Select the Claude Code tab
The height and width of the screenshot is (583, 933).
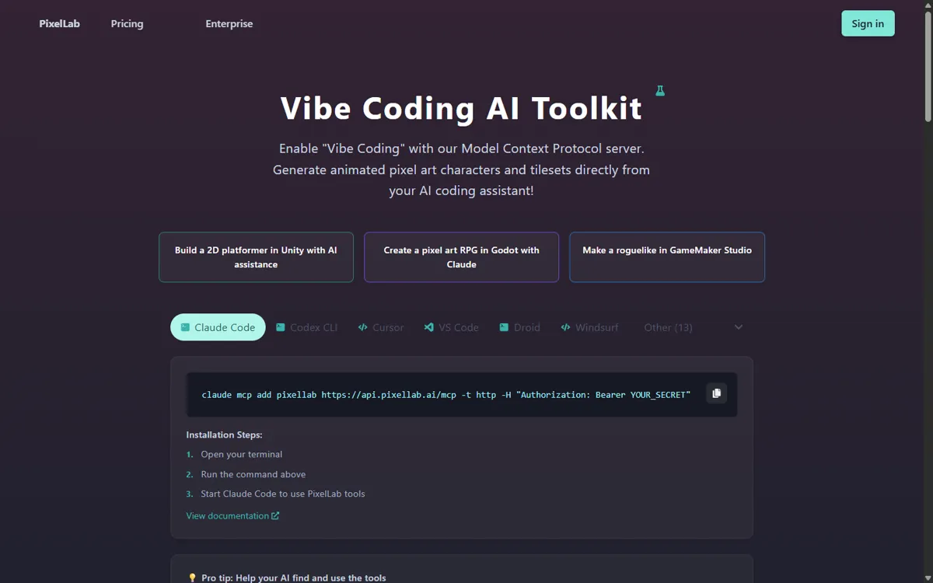(x=218, y=327)
